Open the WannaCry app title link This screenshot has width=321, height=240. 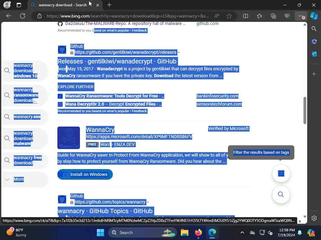pos(100,130)
